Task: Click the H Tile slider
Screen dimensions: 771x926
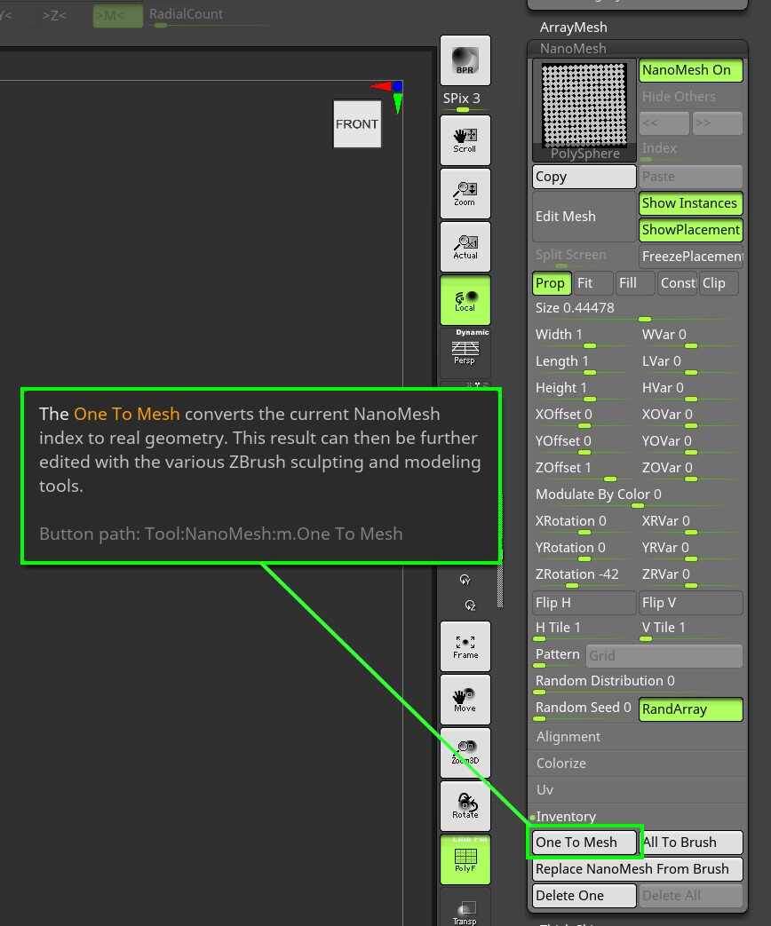Action: 584,629
